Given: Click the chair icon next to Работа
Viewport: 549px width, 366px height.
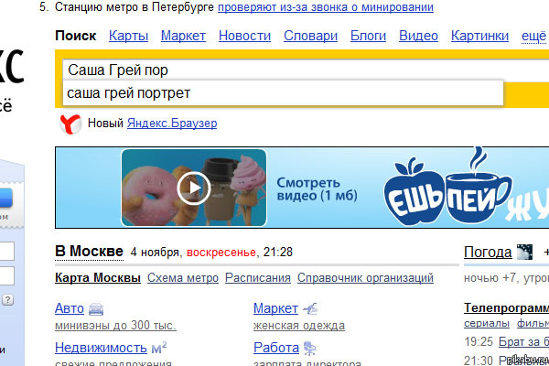Looking at the screenshot, I should [x=310, y=349].
